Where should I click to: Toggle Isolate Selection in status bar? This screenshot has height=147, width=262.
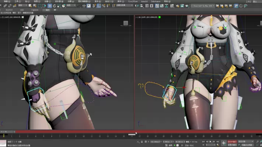pos(138,141)
